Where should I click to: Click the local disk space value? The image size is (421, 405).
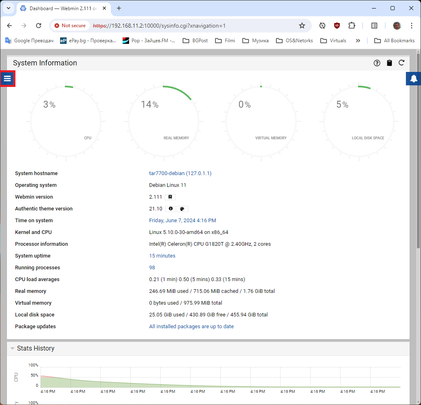208,315
